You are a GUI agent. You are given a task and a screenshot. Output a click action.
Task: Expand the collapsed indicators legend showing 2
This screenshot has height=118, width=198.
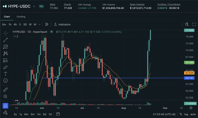16,36
